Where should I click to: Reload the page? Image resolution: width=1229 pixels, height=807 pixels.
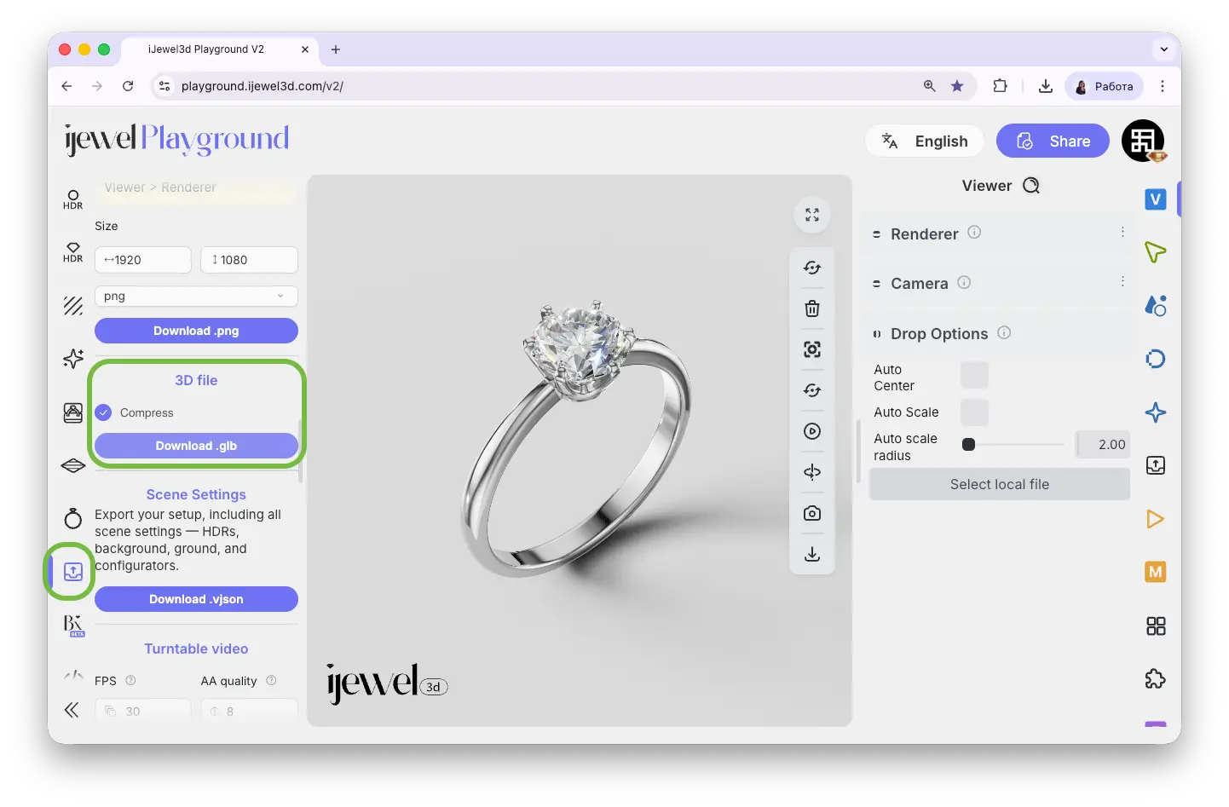pyautogui.click(x=128, y=86)
